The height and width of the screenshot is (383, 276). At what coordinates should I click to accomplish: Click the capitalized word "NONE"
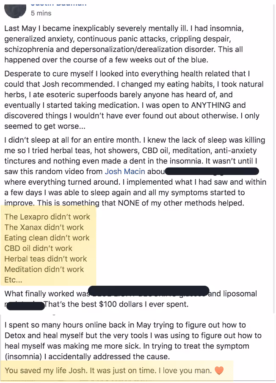pos(129,203)
